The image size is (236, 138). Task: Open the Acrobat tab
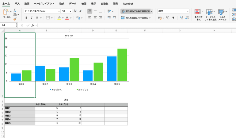pos(128,4)
